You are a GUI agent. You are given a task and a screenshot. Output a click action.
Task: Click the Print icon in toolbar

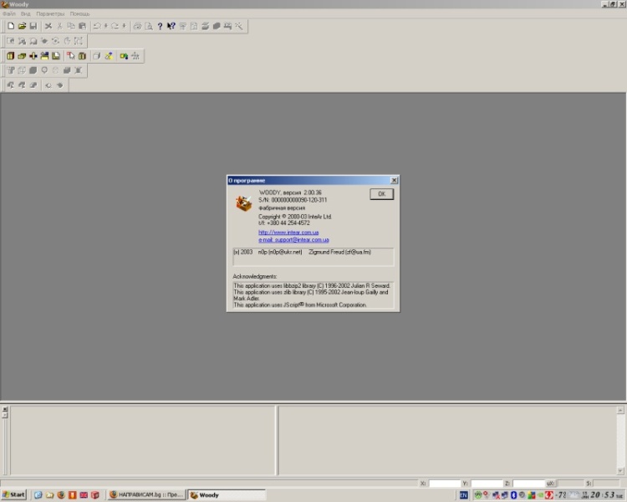coord(138,26)
